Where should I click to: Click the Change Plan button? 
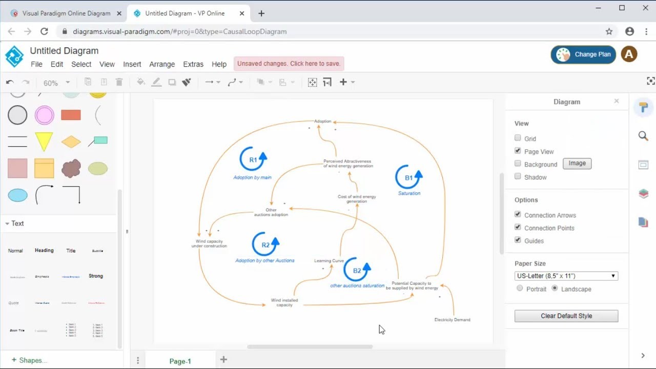click(x=583, y=54)
